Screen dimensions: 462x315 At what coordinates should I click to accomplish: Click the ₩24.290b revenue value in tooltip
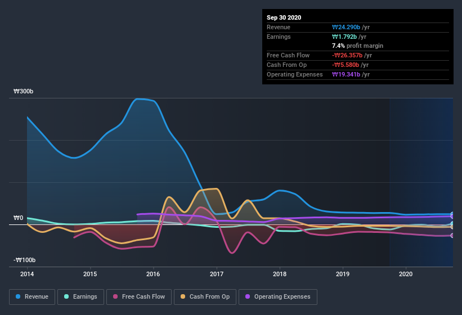[x=347, y=27]
